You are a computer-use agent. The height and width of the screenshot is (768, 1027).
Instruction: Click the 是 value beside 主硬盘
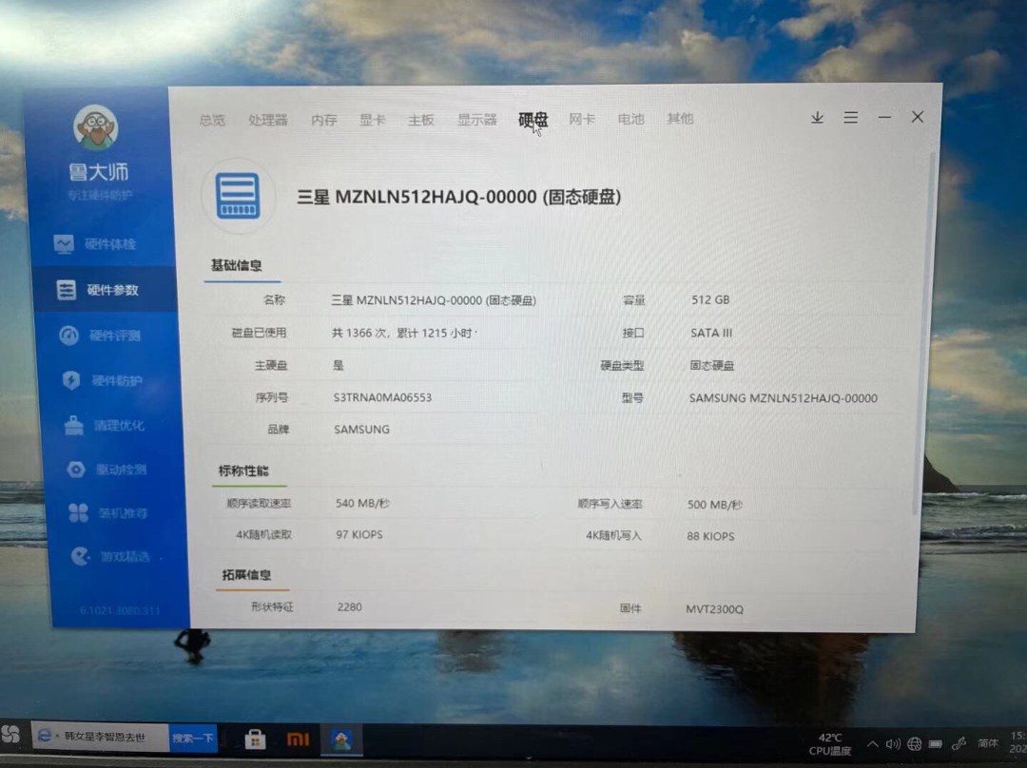click(x=338, y=365)
